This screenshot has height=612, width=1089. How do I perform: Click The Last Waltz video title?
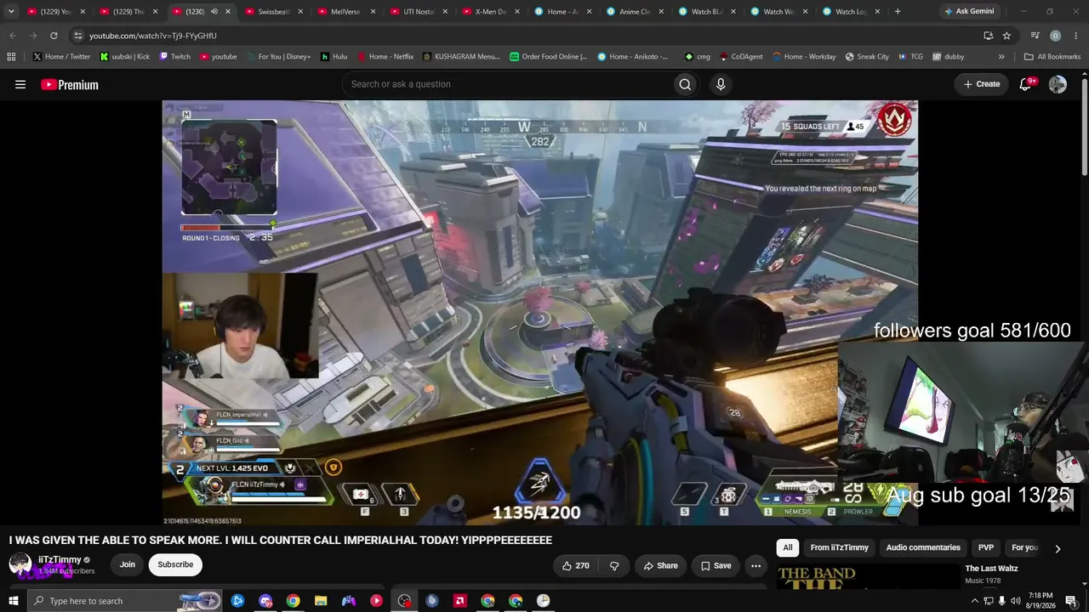coord(991,569)
